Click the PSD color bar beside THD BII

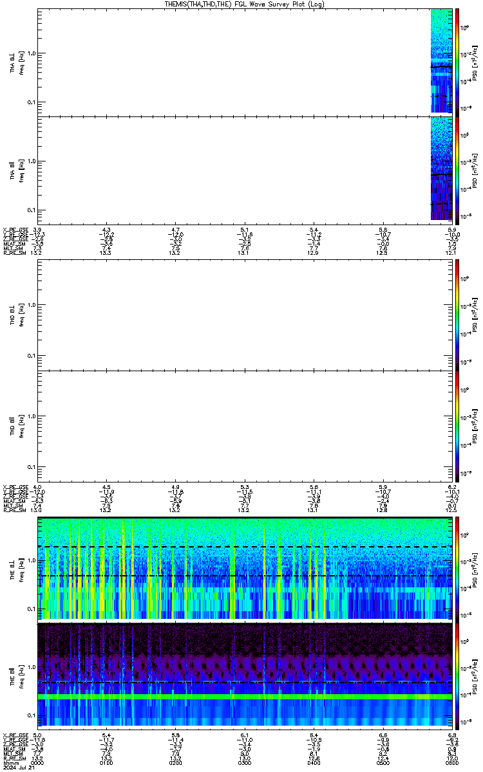point(457,425)
